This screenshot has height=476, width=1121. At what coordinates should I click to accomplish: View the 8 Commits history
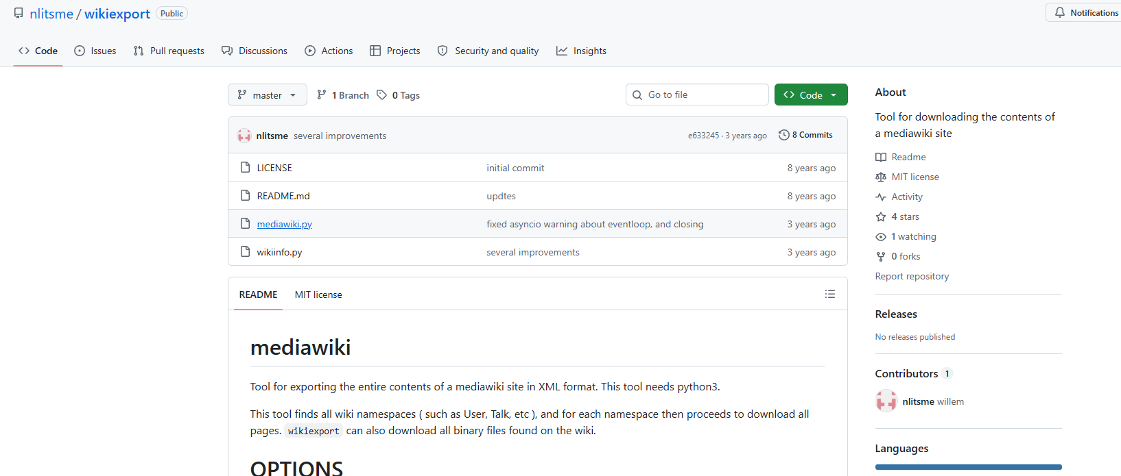[805, 135]
